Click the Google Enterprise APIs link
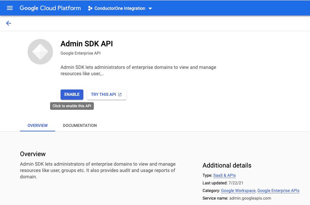Screen dimensions: 310x205 [x=278, y=190]
